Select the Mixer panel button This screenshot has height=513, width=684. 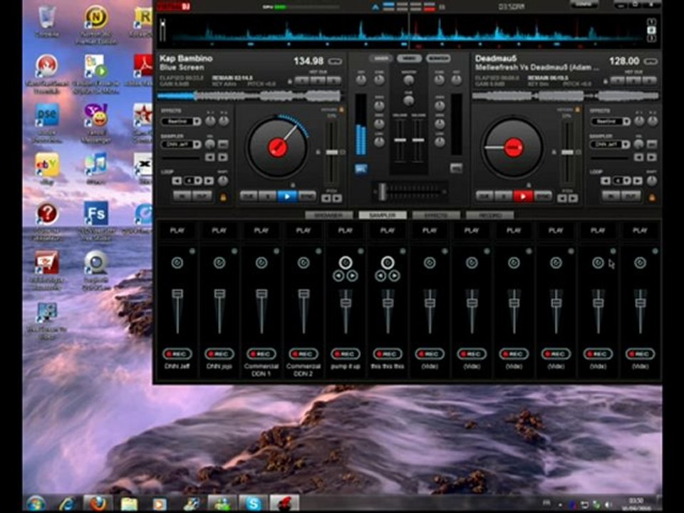(381, 58)
